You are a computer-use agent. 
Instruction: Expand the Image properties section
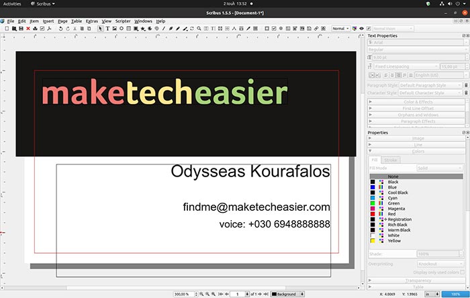point(416,138)
